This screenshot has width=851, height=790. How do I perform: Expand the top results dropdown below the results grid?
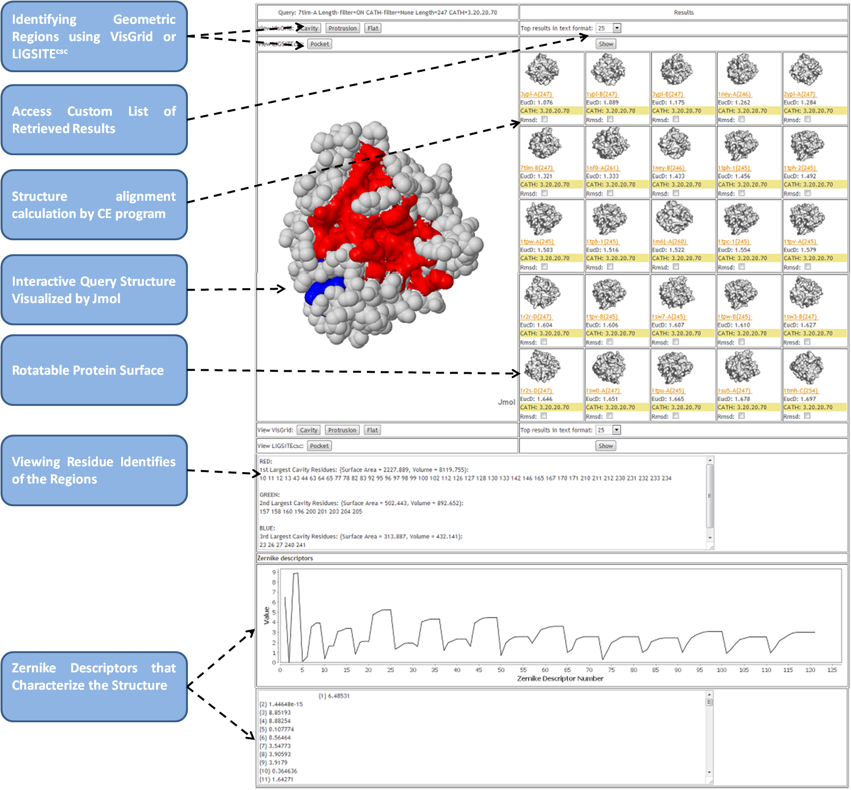coord(617,430)
